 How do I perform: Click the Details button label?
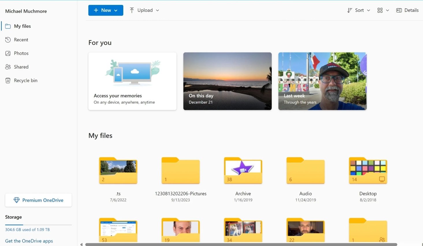(411, 10)
